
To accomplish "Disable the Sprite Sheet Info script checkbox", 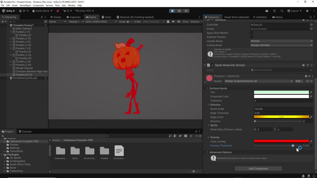I will (212, 65).
